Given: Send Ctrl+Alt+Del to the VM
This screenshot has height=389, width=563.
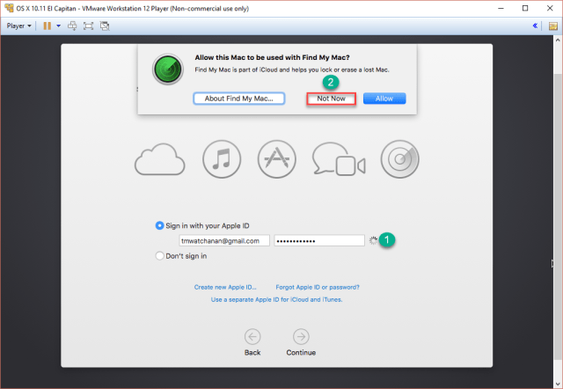Looking at the screenshot, I should (x=72, y=26).
